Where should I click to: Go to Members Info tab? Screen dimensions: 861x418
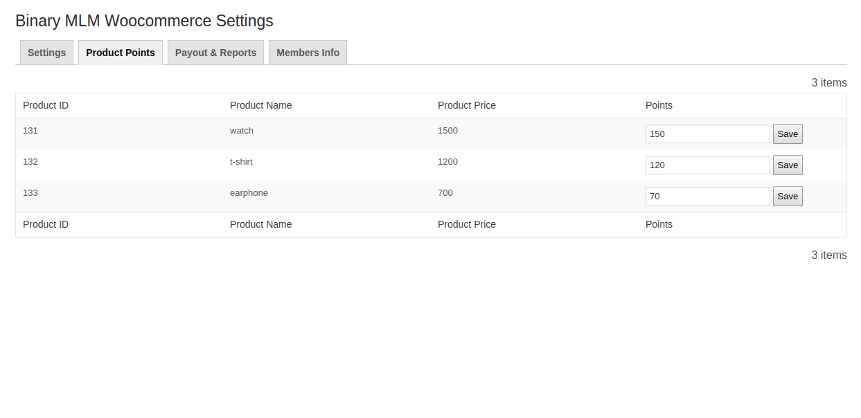pos(308,53)
